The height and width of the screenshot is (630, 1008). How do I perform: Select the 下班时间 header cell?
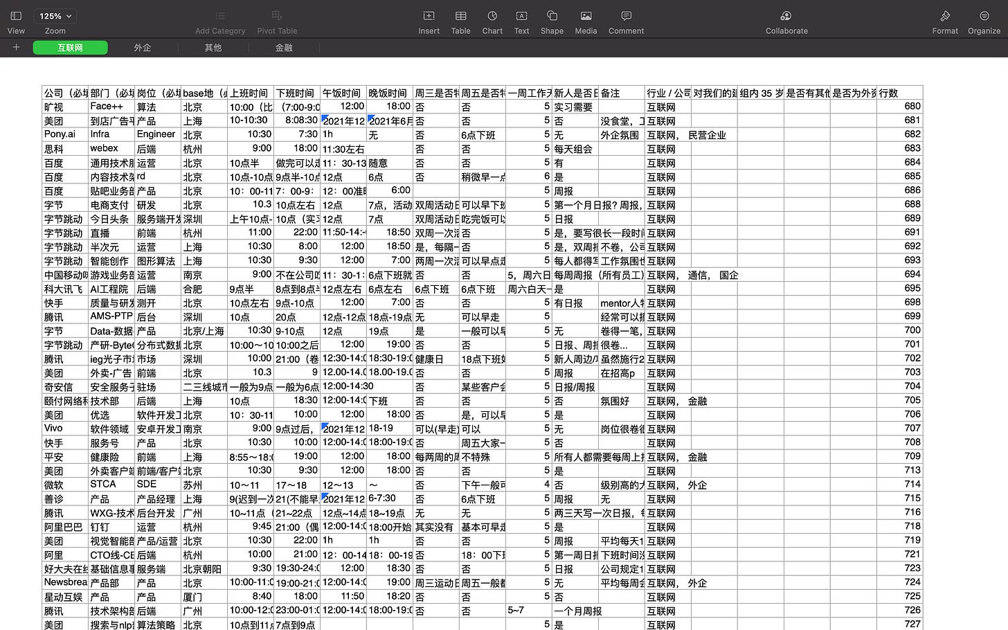tap(297, 93)
